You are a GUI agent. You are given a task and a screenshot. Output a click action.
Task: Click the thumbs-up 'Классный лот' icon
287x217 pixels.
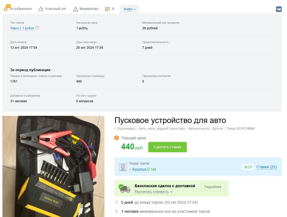pyautogui.click(x=41, y=9)
